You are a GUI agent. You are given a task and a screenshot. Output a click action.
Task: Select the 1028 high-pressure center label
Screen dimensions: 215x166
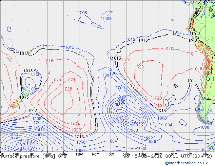(67, 89)
